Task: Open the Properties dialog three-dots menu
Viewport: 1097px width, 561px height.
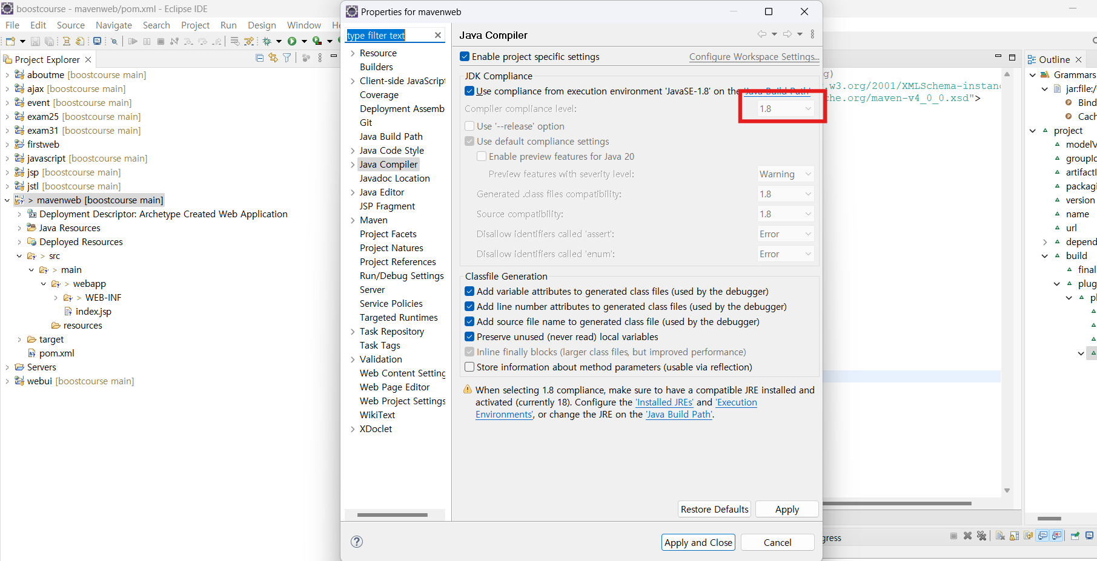Action: tap(813, 34)
